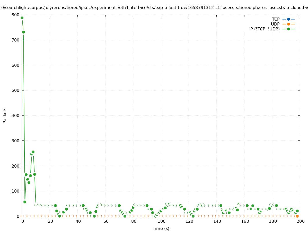
Task: Toggle the TCP series via legend label
Action: pos(276,19)
